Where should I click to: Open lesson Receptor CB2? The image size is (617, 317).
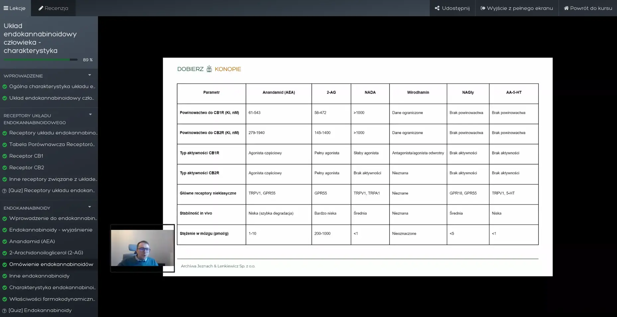pyautogui.click(x=27, y=168)
